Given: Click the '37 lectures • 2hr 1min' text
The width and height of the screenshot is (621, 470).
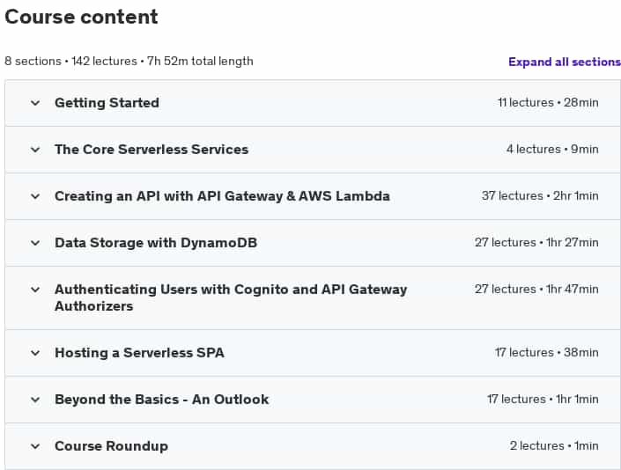Looking at the screenshot, I should [x=540, y=195].
